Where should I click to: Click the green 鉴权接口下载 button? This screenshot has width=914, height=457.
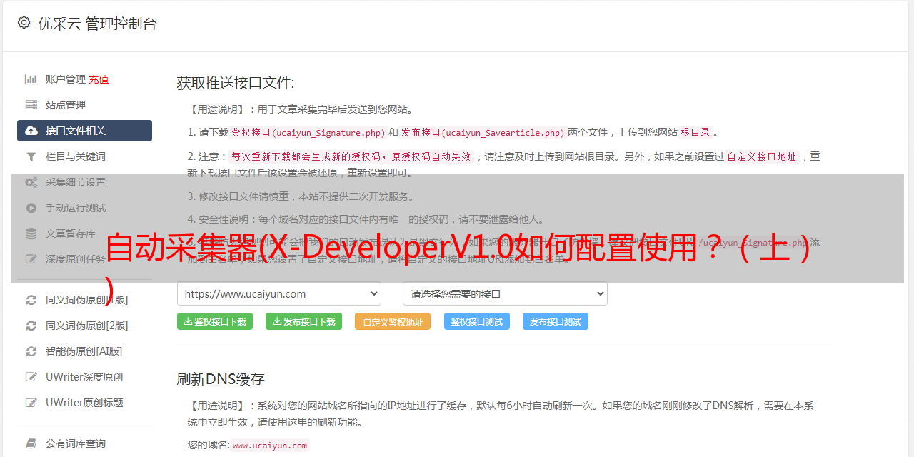[x=214, y=321]
